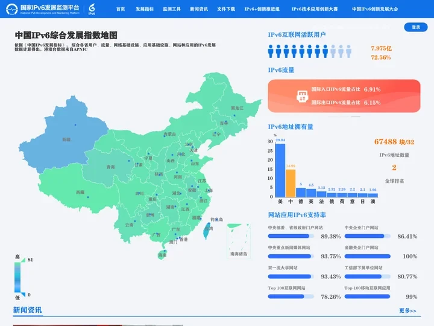Click 北京 label on the map
Image resolution: width=434 pixels, height=326 pixels.
(x=189, y=144)
